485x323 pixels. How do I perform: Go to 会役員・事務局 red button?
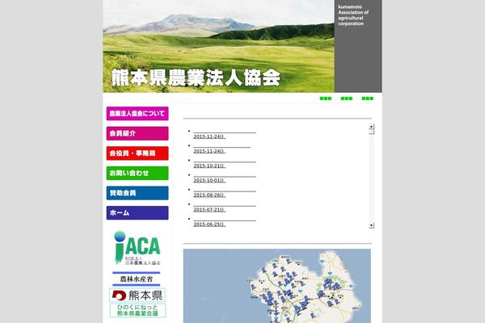(x=137, y=153)
